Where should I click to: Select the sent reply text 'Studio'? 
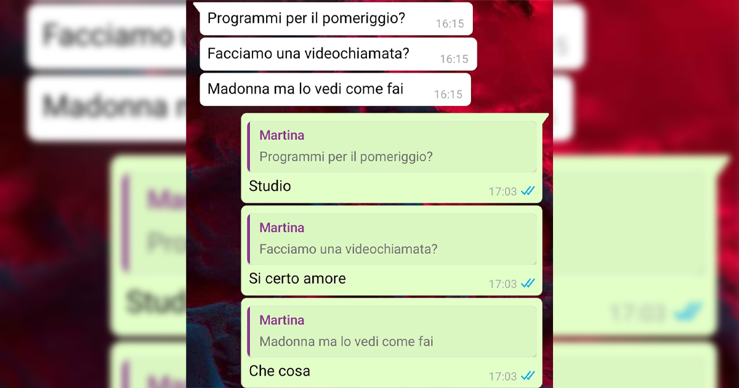coord(270,186)
